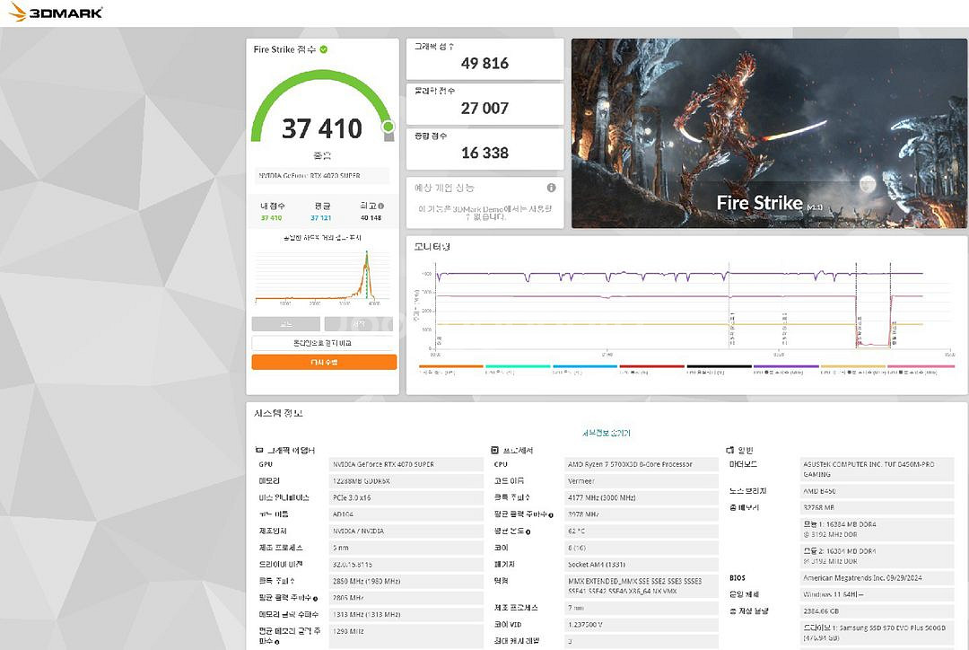This screenshot has width=969, height=650.
Task: Click the general section icon in system info
Action: pyautogui.click(x=729, y=450)
